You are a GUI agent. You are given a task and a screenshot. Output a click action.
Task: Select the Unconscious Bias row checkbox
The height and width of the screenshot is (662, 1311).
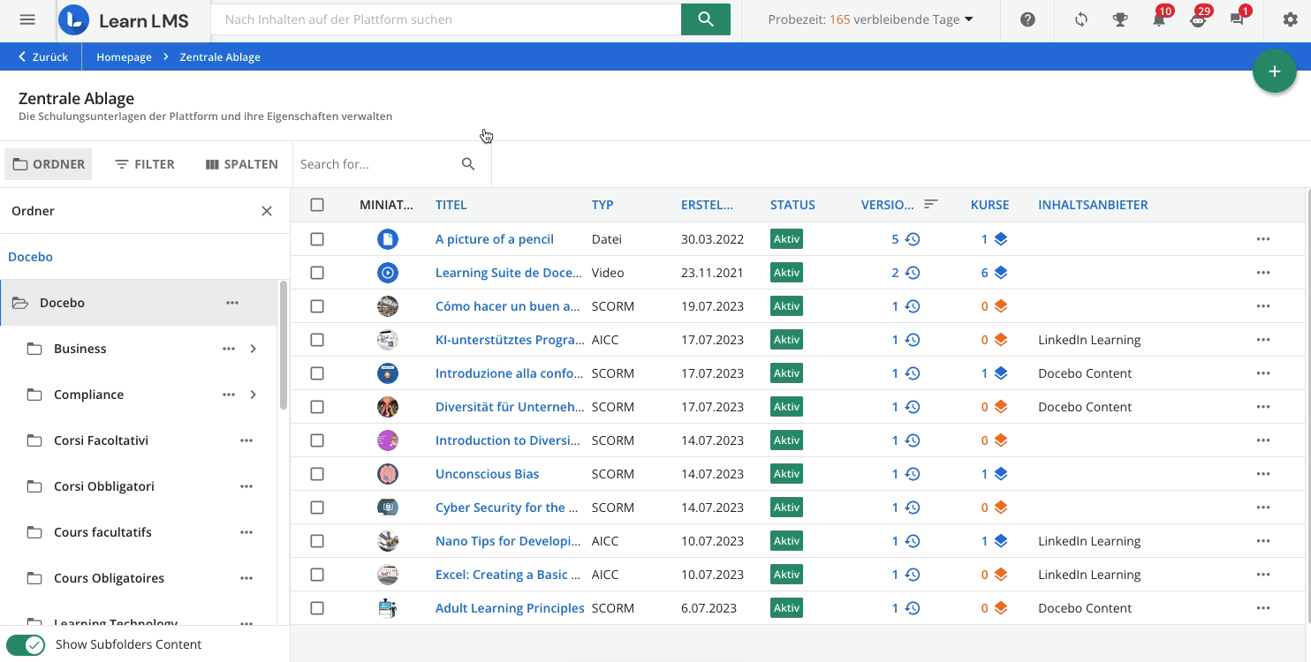(317, 474)
